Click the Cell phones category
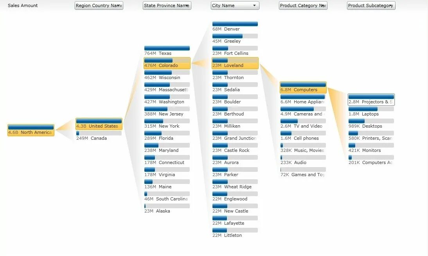Screen dimensions: 428x256 [x=303, y=136]
